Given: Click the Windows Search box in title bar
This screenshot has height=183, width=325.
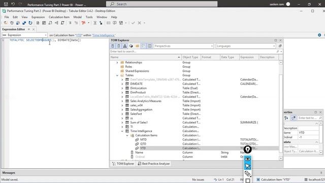Looking at the screenshot, I should point(161,4).
